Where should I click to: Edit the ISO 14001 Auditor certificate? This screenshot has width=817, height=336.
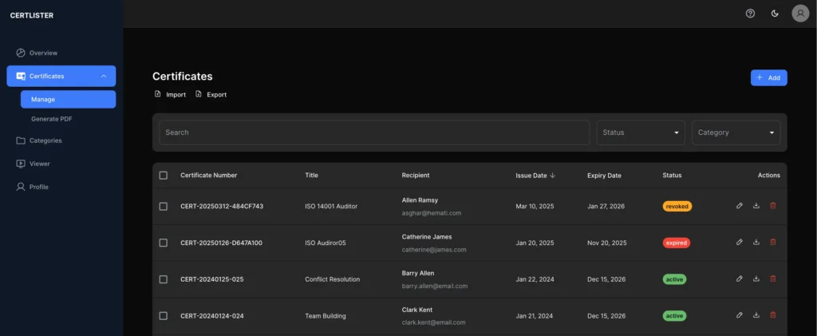coord(740,206)
